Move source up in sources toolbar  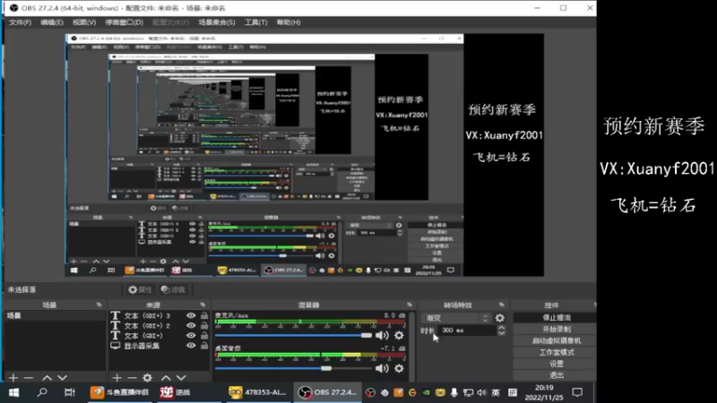(166, 378)
